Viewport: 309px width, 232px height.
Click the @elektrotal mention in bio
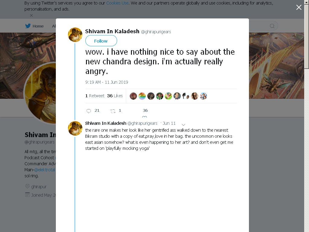45,170
